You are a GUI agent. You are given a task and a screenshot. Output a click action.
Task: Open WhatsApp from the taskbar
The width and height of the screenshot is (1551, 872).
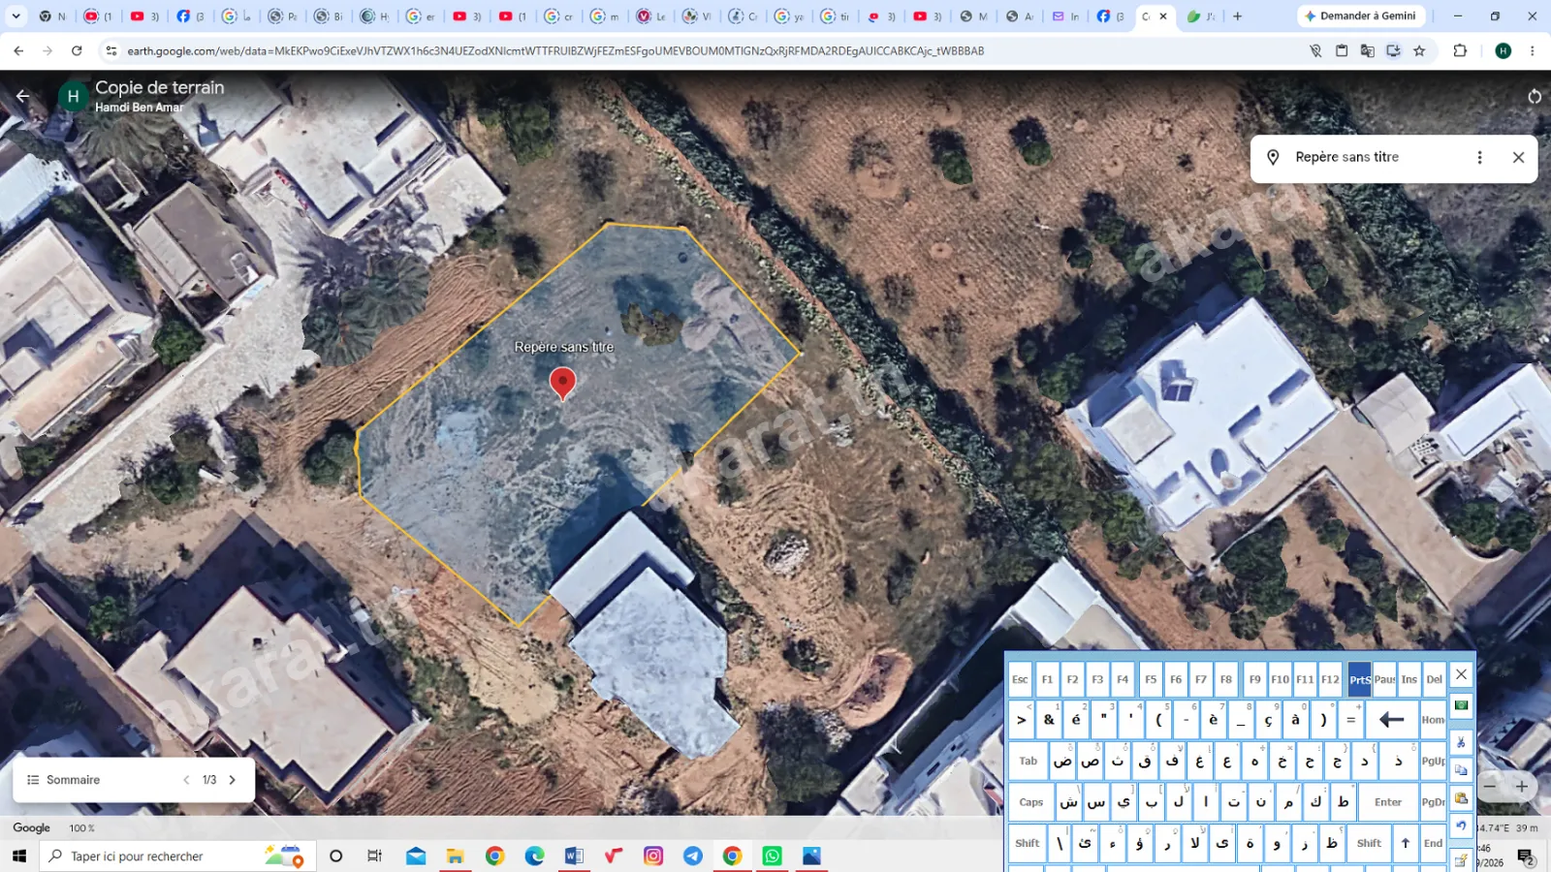(x=772, y=856)
